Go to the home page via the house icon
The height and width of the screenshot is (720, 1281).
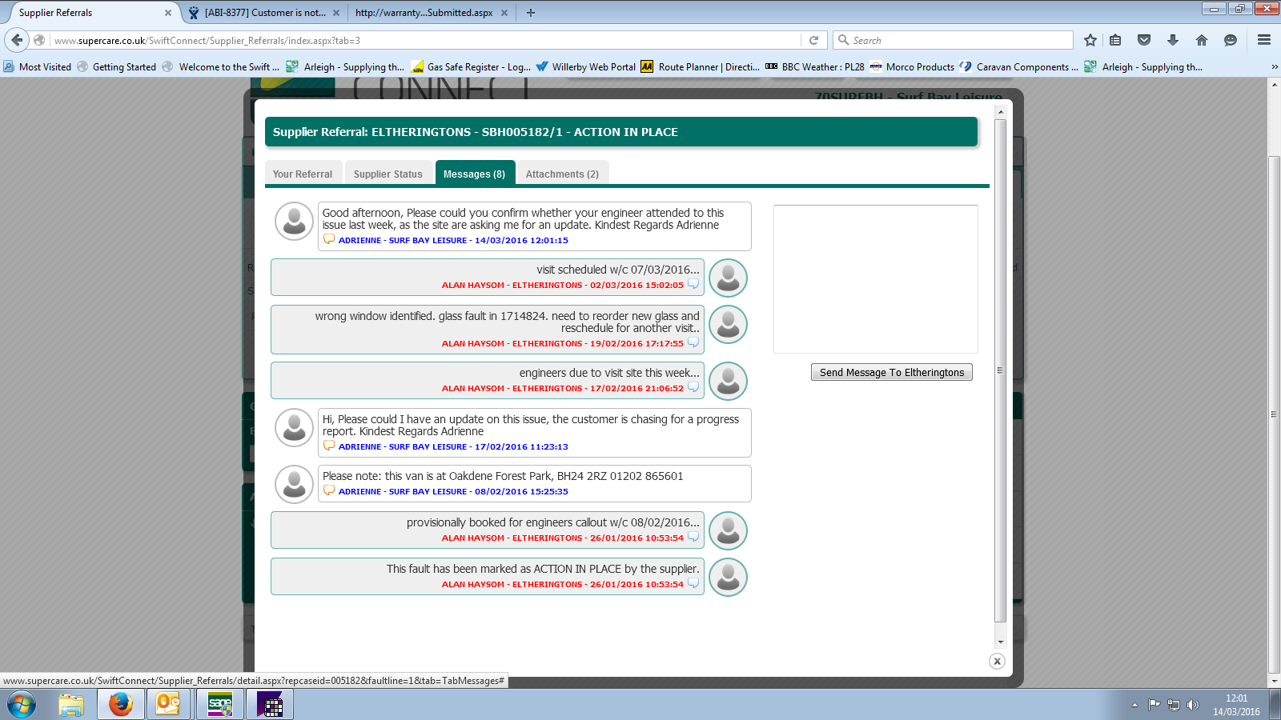pos(1202,40)
